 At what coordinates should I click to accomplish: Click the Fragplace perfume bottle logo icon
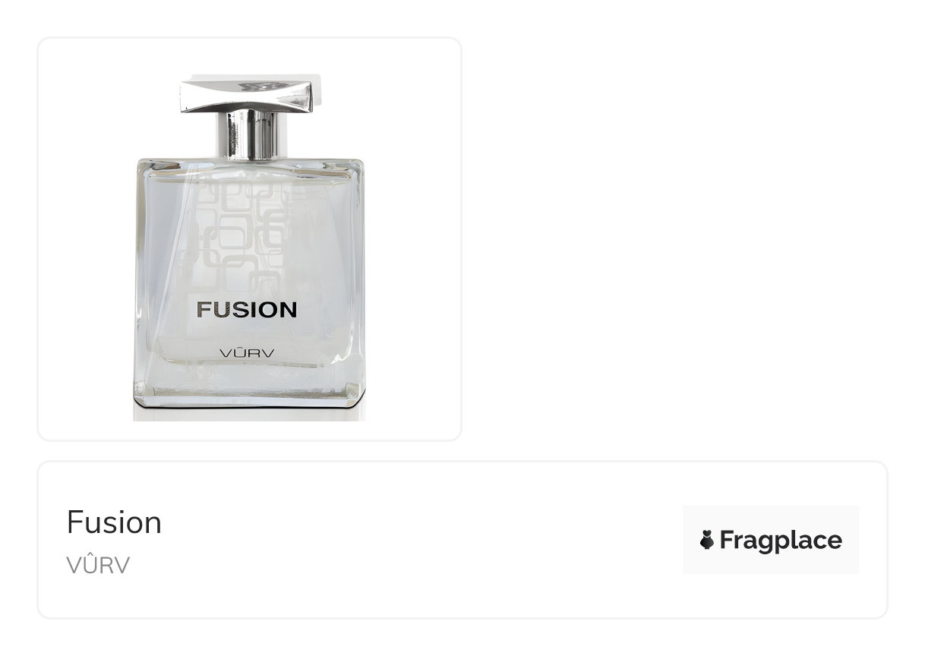(x=707, y=540)
